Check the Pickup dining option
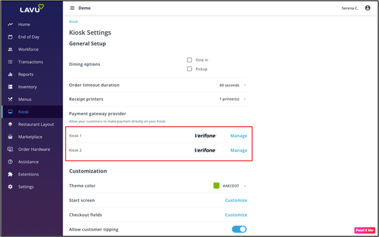This screenshot has width=379, height=237. pyautogui.click(x=189, y=69)
